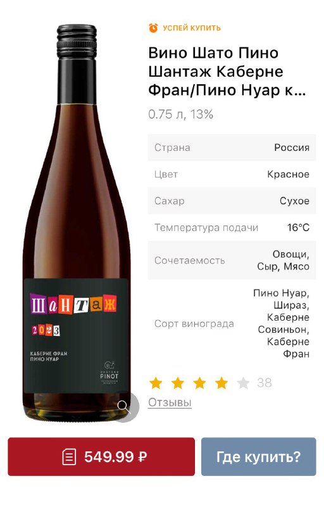Click the 549.99 ₽ price button
This screenshot has width=324, height=507.
pos(101,456)
